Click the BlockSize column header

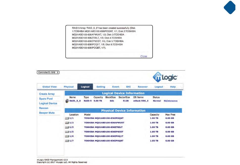(x=110, y=97)
